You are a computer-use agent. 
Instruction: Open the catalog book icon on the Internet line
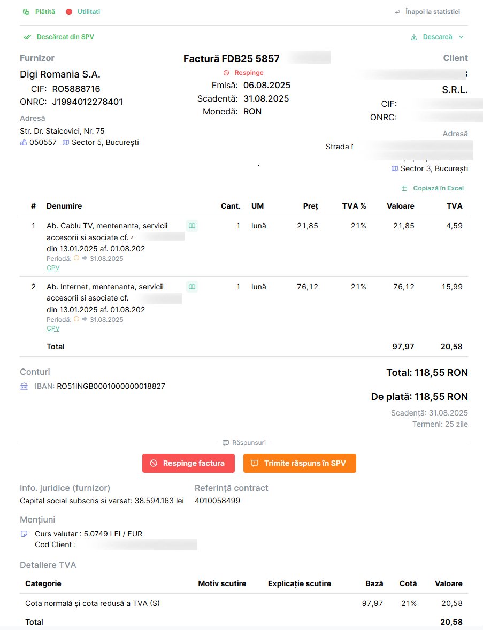click(191, 287)
